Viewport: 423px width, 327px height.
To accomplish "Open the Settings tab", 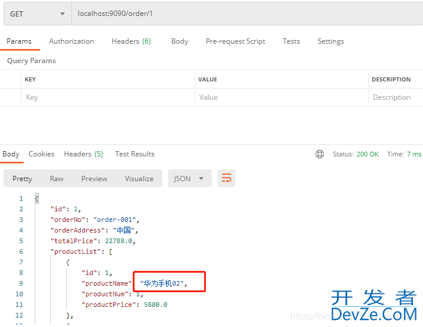I will (x=331, y=41).
